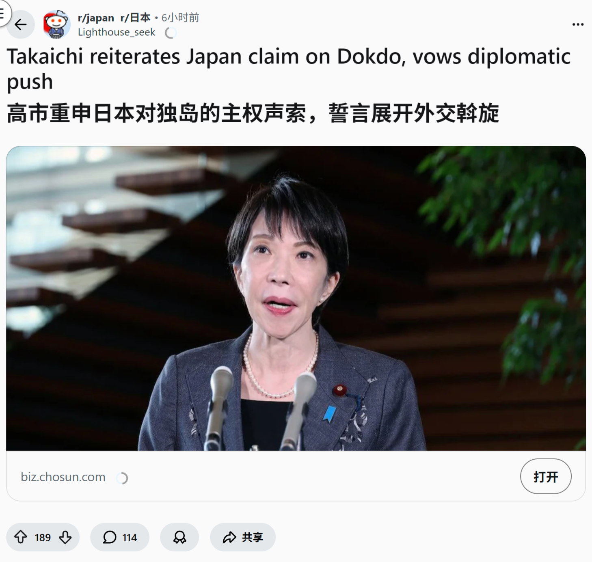This screenshot has width=592, height=562.
Task: Open the r/日本 translated community name
Action: [135, 18]
